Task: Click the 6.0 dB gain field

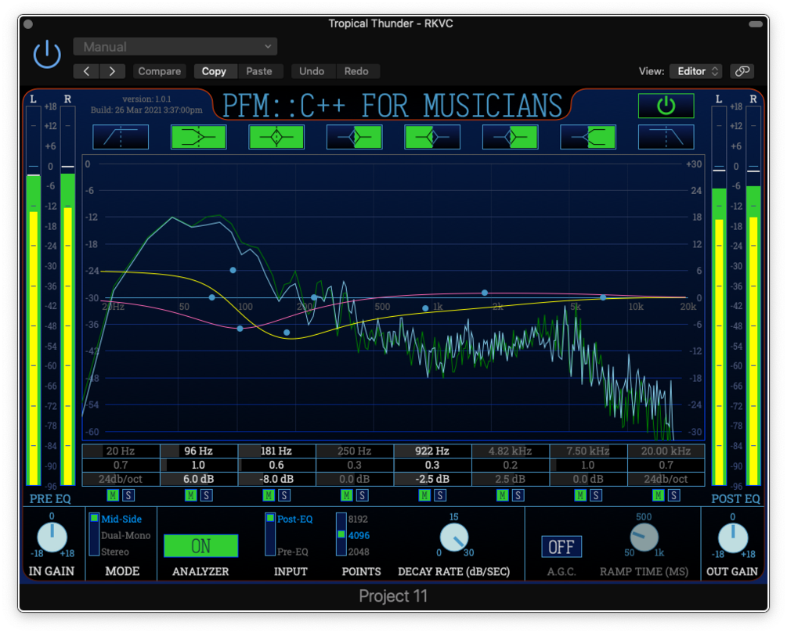Action: tap(199, 479)
